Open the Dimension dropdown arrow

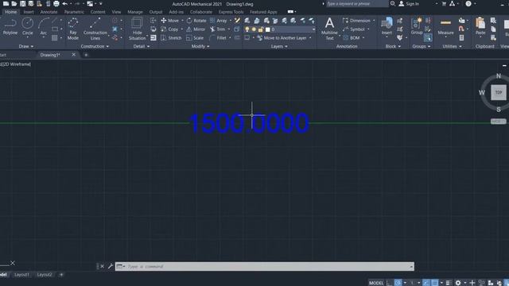point(374,21)
